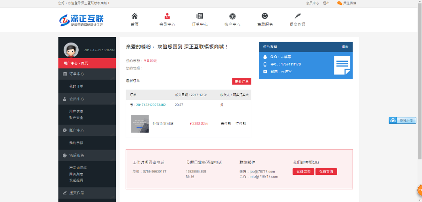Click the cloud icon on 拖拽上传 widget
Viewport: 422px width, 202px height.
393,120
